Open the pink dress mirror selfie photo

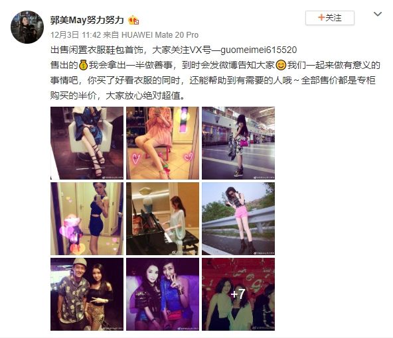[163, 143]
